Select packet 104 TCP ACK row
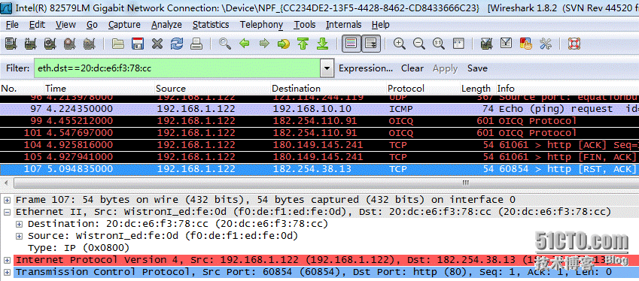 click(319, 145)
